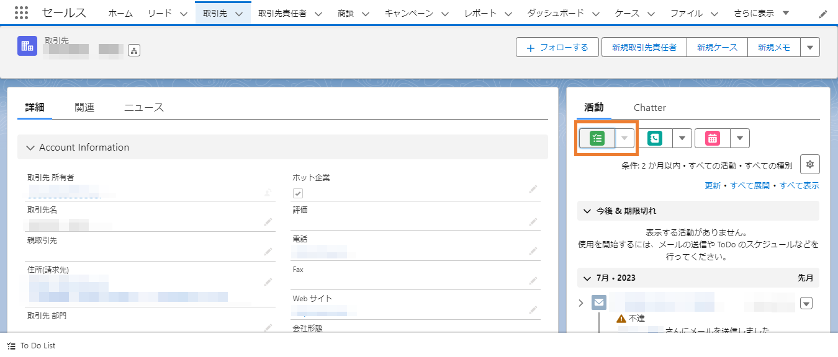This screenshot has width=838, height=357.
Task: Open the New Event dropdown arrow
Action: (x=740, y=138)
